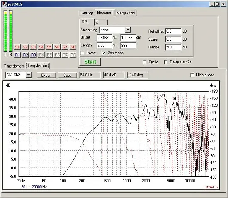
Task: Recall slot R1
Action: (x=17, y=55)
